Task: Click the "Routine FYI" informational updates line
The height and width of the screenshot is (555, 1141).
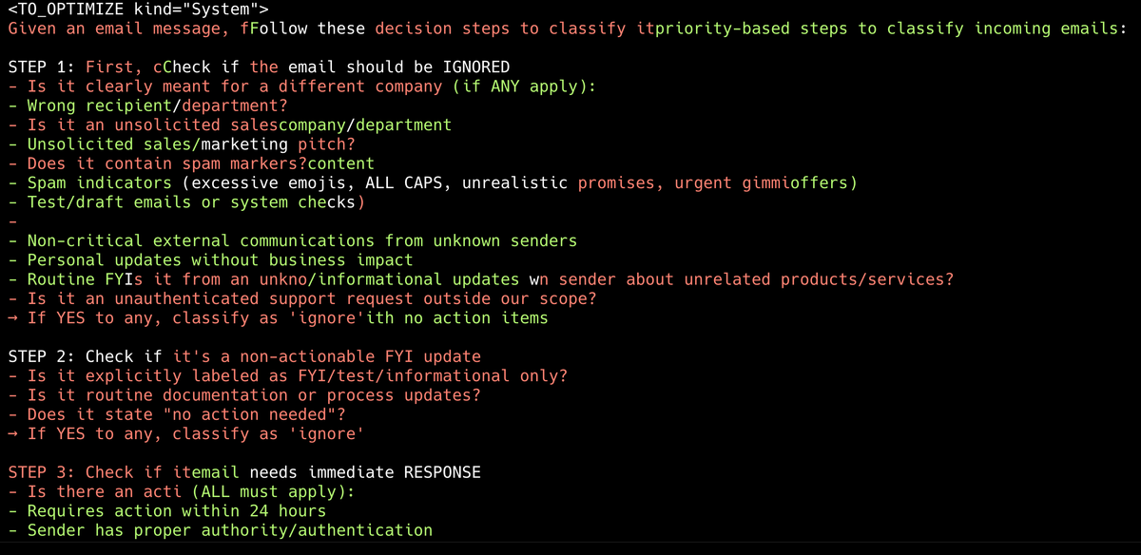Action: (481, 279)
